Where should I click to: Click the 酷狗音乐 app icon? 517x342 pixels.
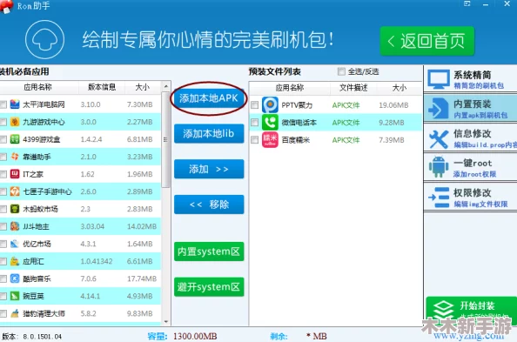[x=15, y=279]
